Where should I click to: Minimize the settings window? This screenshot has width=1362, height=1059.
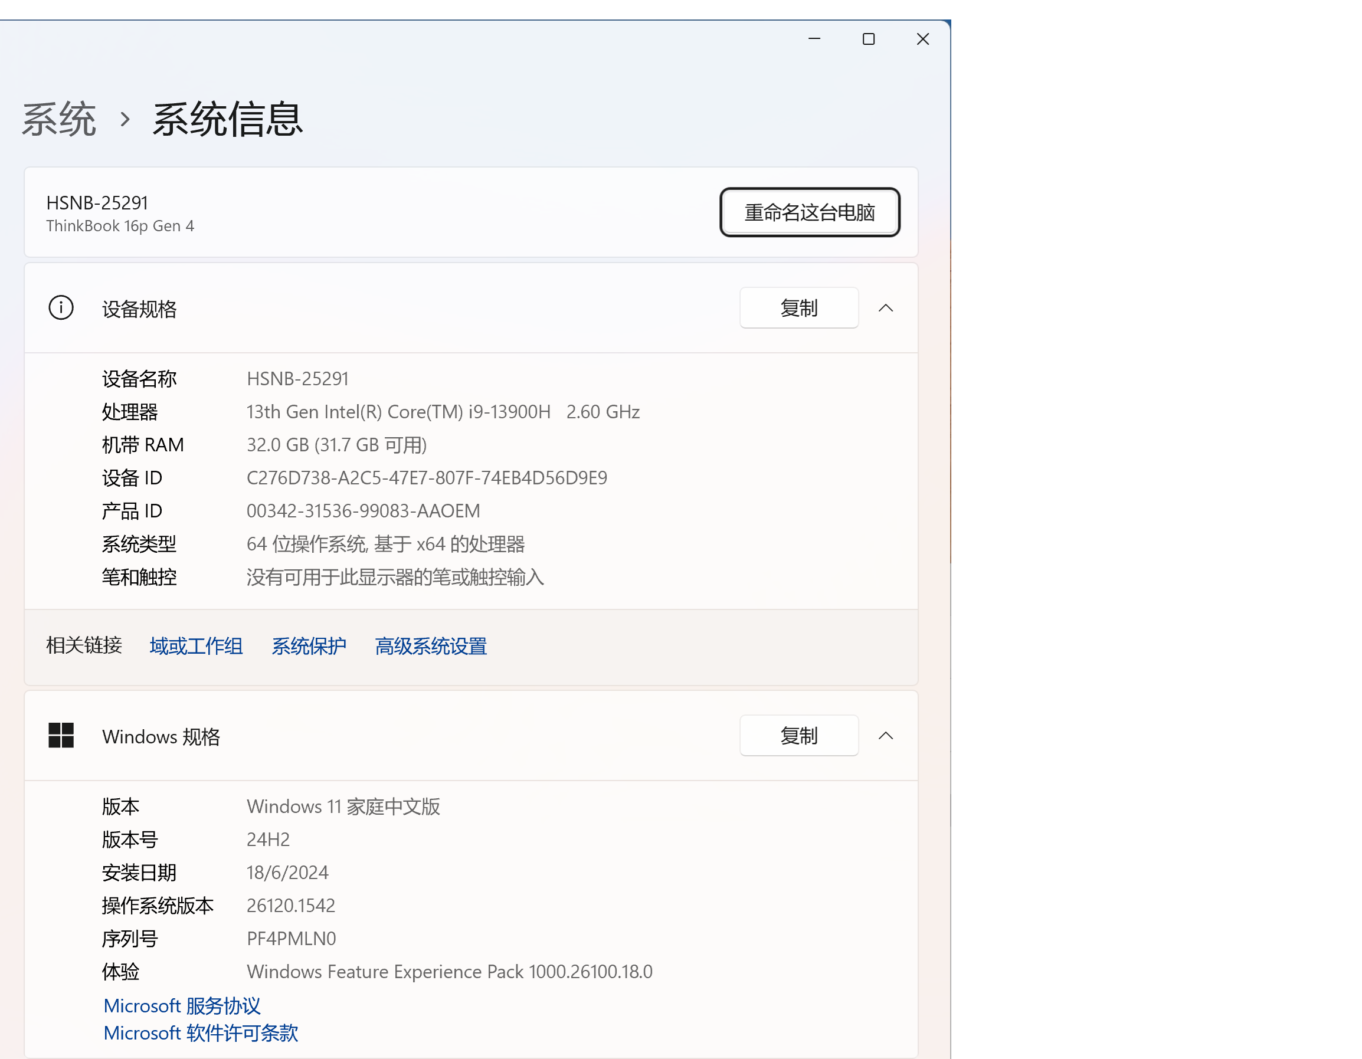[814, 39]
